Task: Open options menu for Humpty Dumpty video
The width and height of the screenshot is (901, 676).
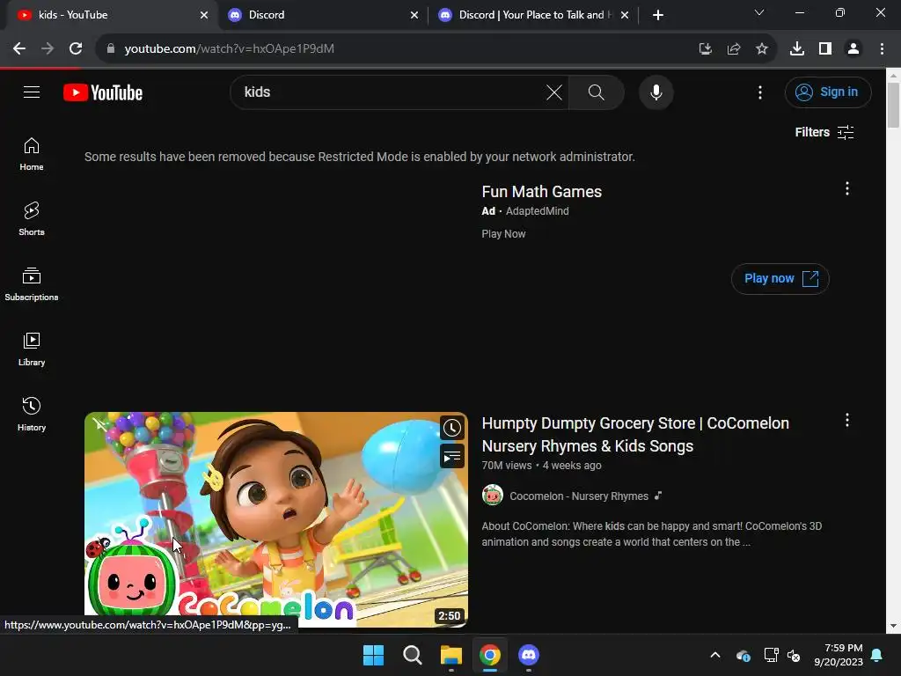Action: pyautogui.click(x=846, y=420)
